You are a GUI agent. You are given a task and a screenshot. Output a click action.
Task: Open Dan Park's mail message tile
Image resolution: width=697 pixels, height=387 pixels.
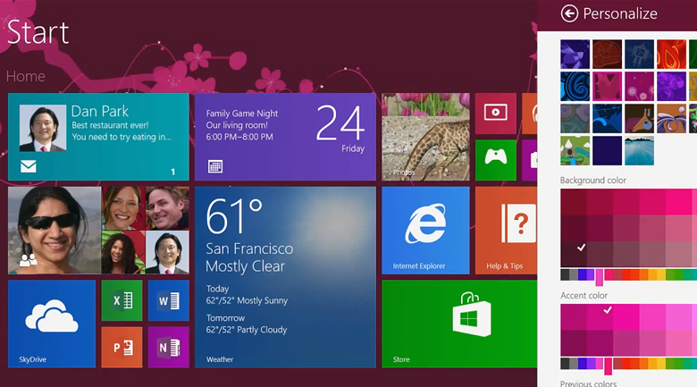tap(98, 137)
